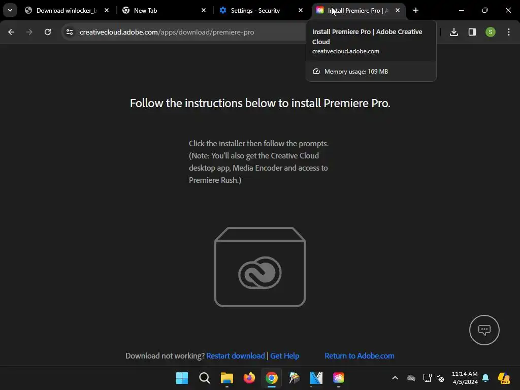This screenshot has width=520, height=390.
Task: Open Windows taskbar search
Action: tap(204, 378)
